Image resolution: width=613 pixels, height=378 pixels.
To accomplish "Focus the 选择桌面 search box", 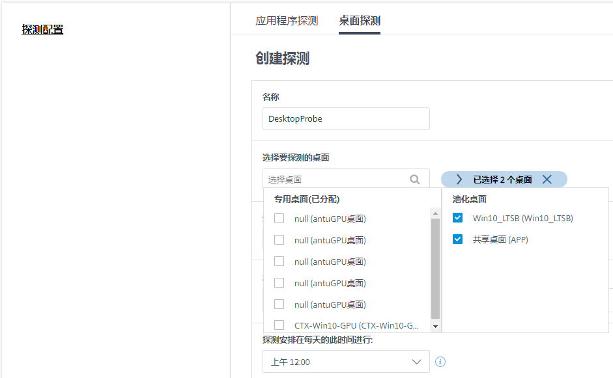I will 335,180.
